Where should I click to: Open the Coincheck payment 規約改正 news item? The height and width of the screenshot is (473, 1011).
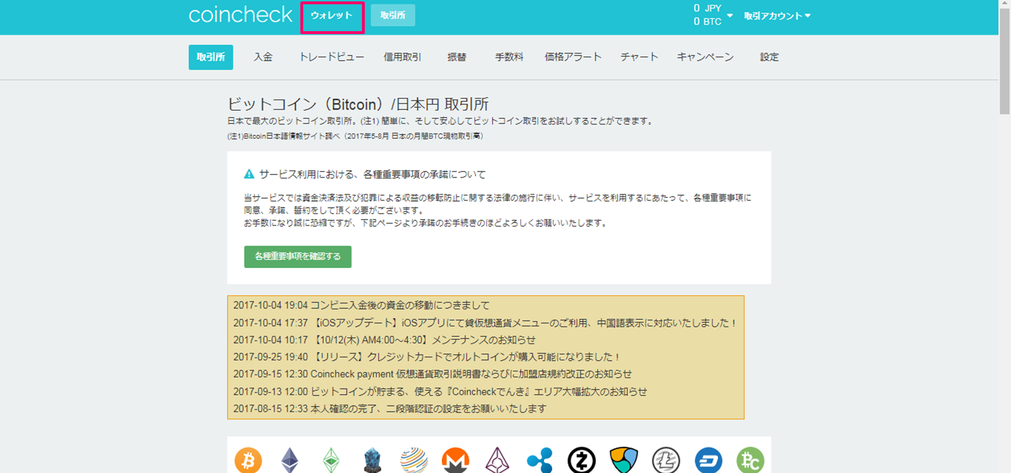pos(432,374)
